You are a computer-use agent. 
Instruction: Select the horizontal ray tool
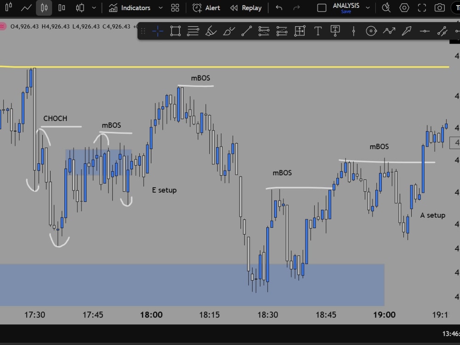pos(425,31)
